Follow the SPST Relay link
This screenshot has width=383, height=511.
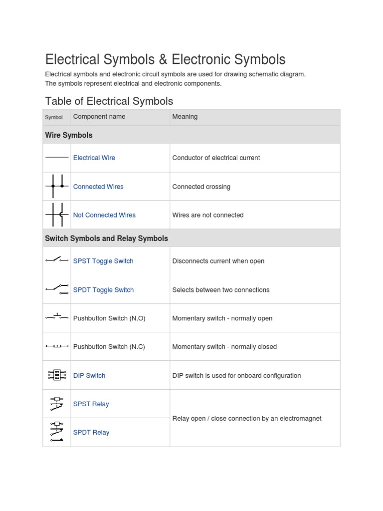coord(91,404)
